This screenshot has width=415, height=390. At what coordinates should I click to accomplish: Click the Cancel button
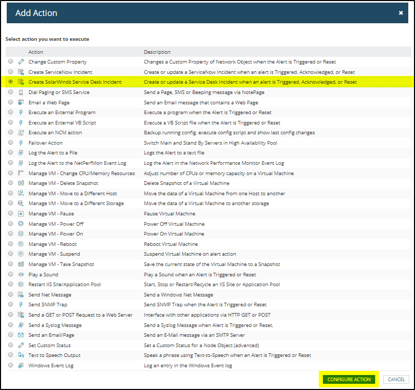coord(396,380)
